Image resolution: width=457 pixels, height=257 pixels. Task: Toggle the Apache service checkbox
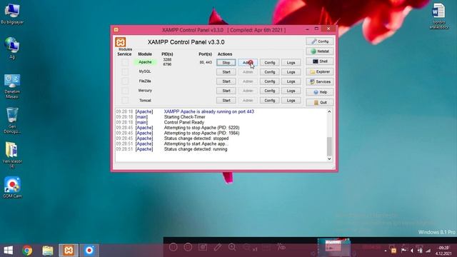tap(125, 62)
